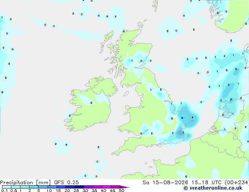Click the over-50 mm arrow at legend end
This screenshot has width=249, height=192.
124,187
